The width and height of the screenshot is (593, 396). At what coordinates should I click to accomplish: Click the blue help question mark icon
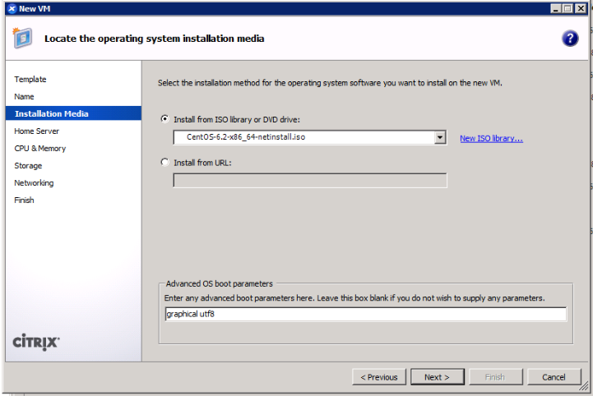point(570,39)
